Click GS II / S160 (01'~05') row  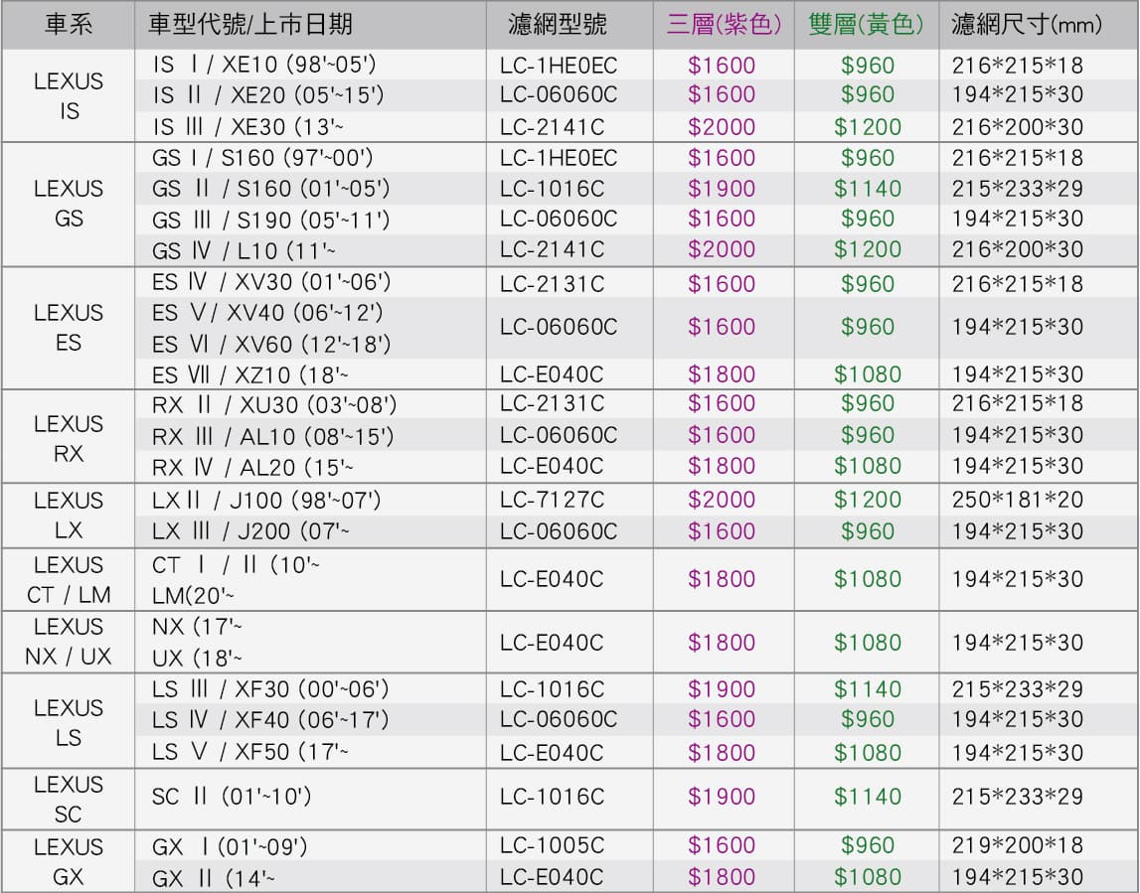click(x=636, y=188)
